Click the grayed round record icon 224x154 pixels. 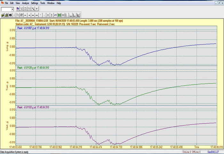pos(37,9)
